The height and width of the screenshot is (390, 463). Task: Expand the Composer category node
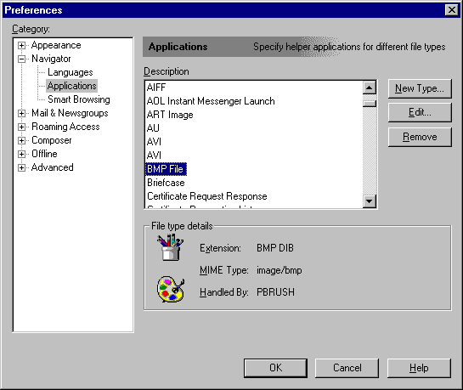(x=21, y=140)
